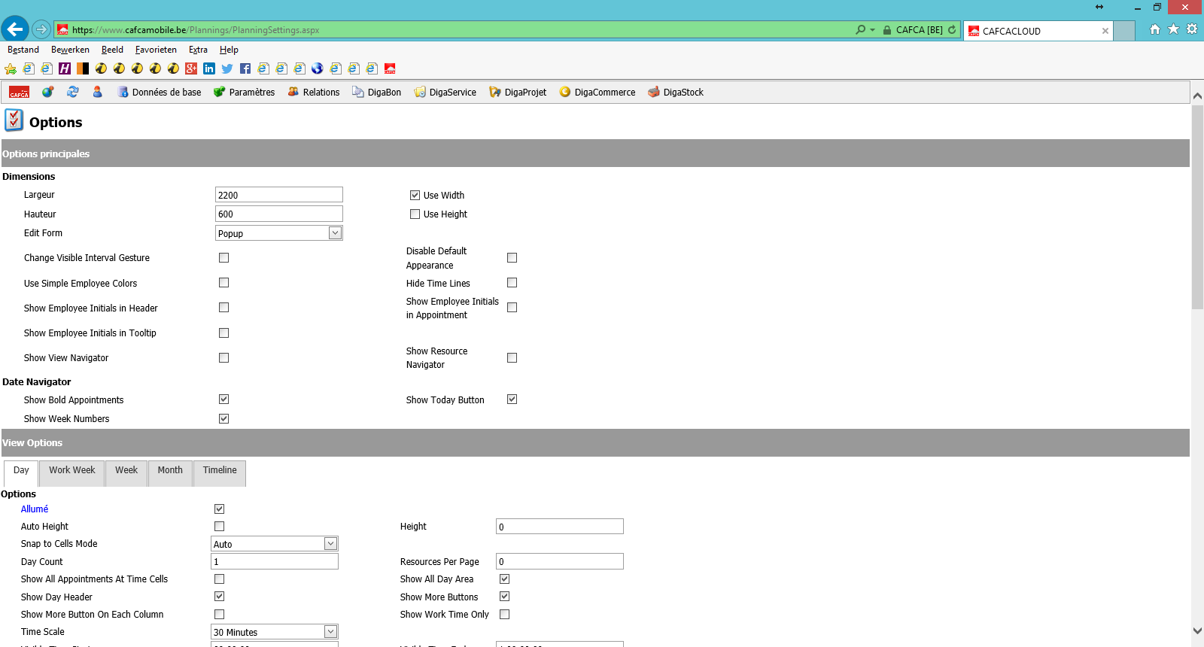Open the purple H favorite
The image size is (1204, 647).
point(65,68)
